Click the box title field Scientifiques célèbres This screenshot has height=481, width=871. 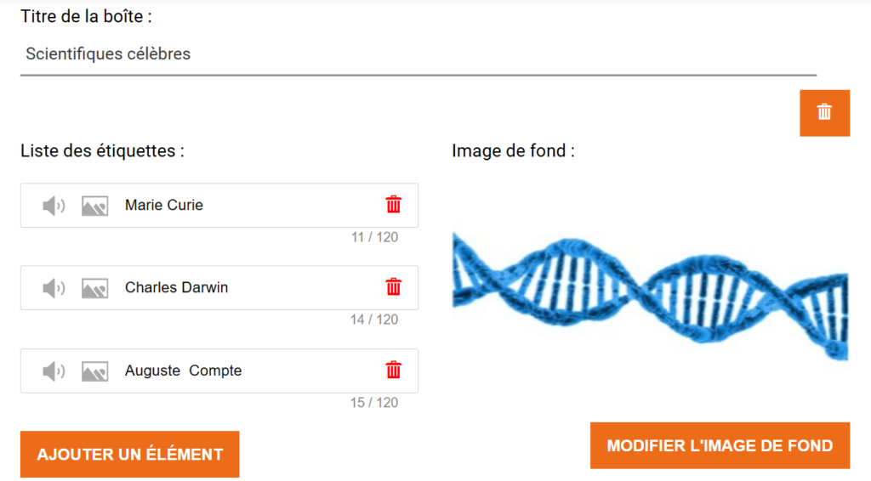(417, 54)
